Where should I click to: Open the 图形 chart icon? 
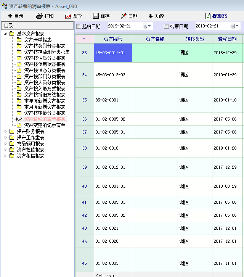click(x=68, y=16)
